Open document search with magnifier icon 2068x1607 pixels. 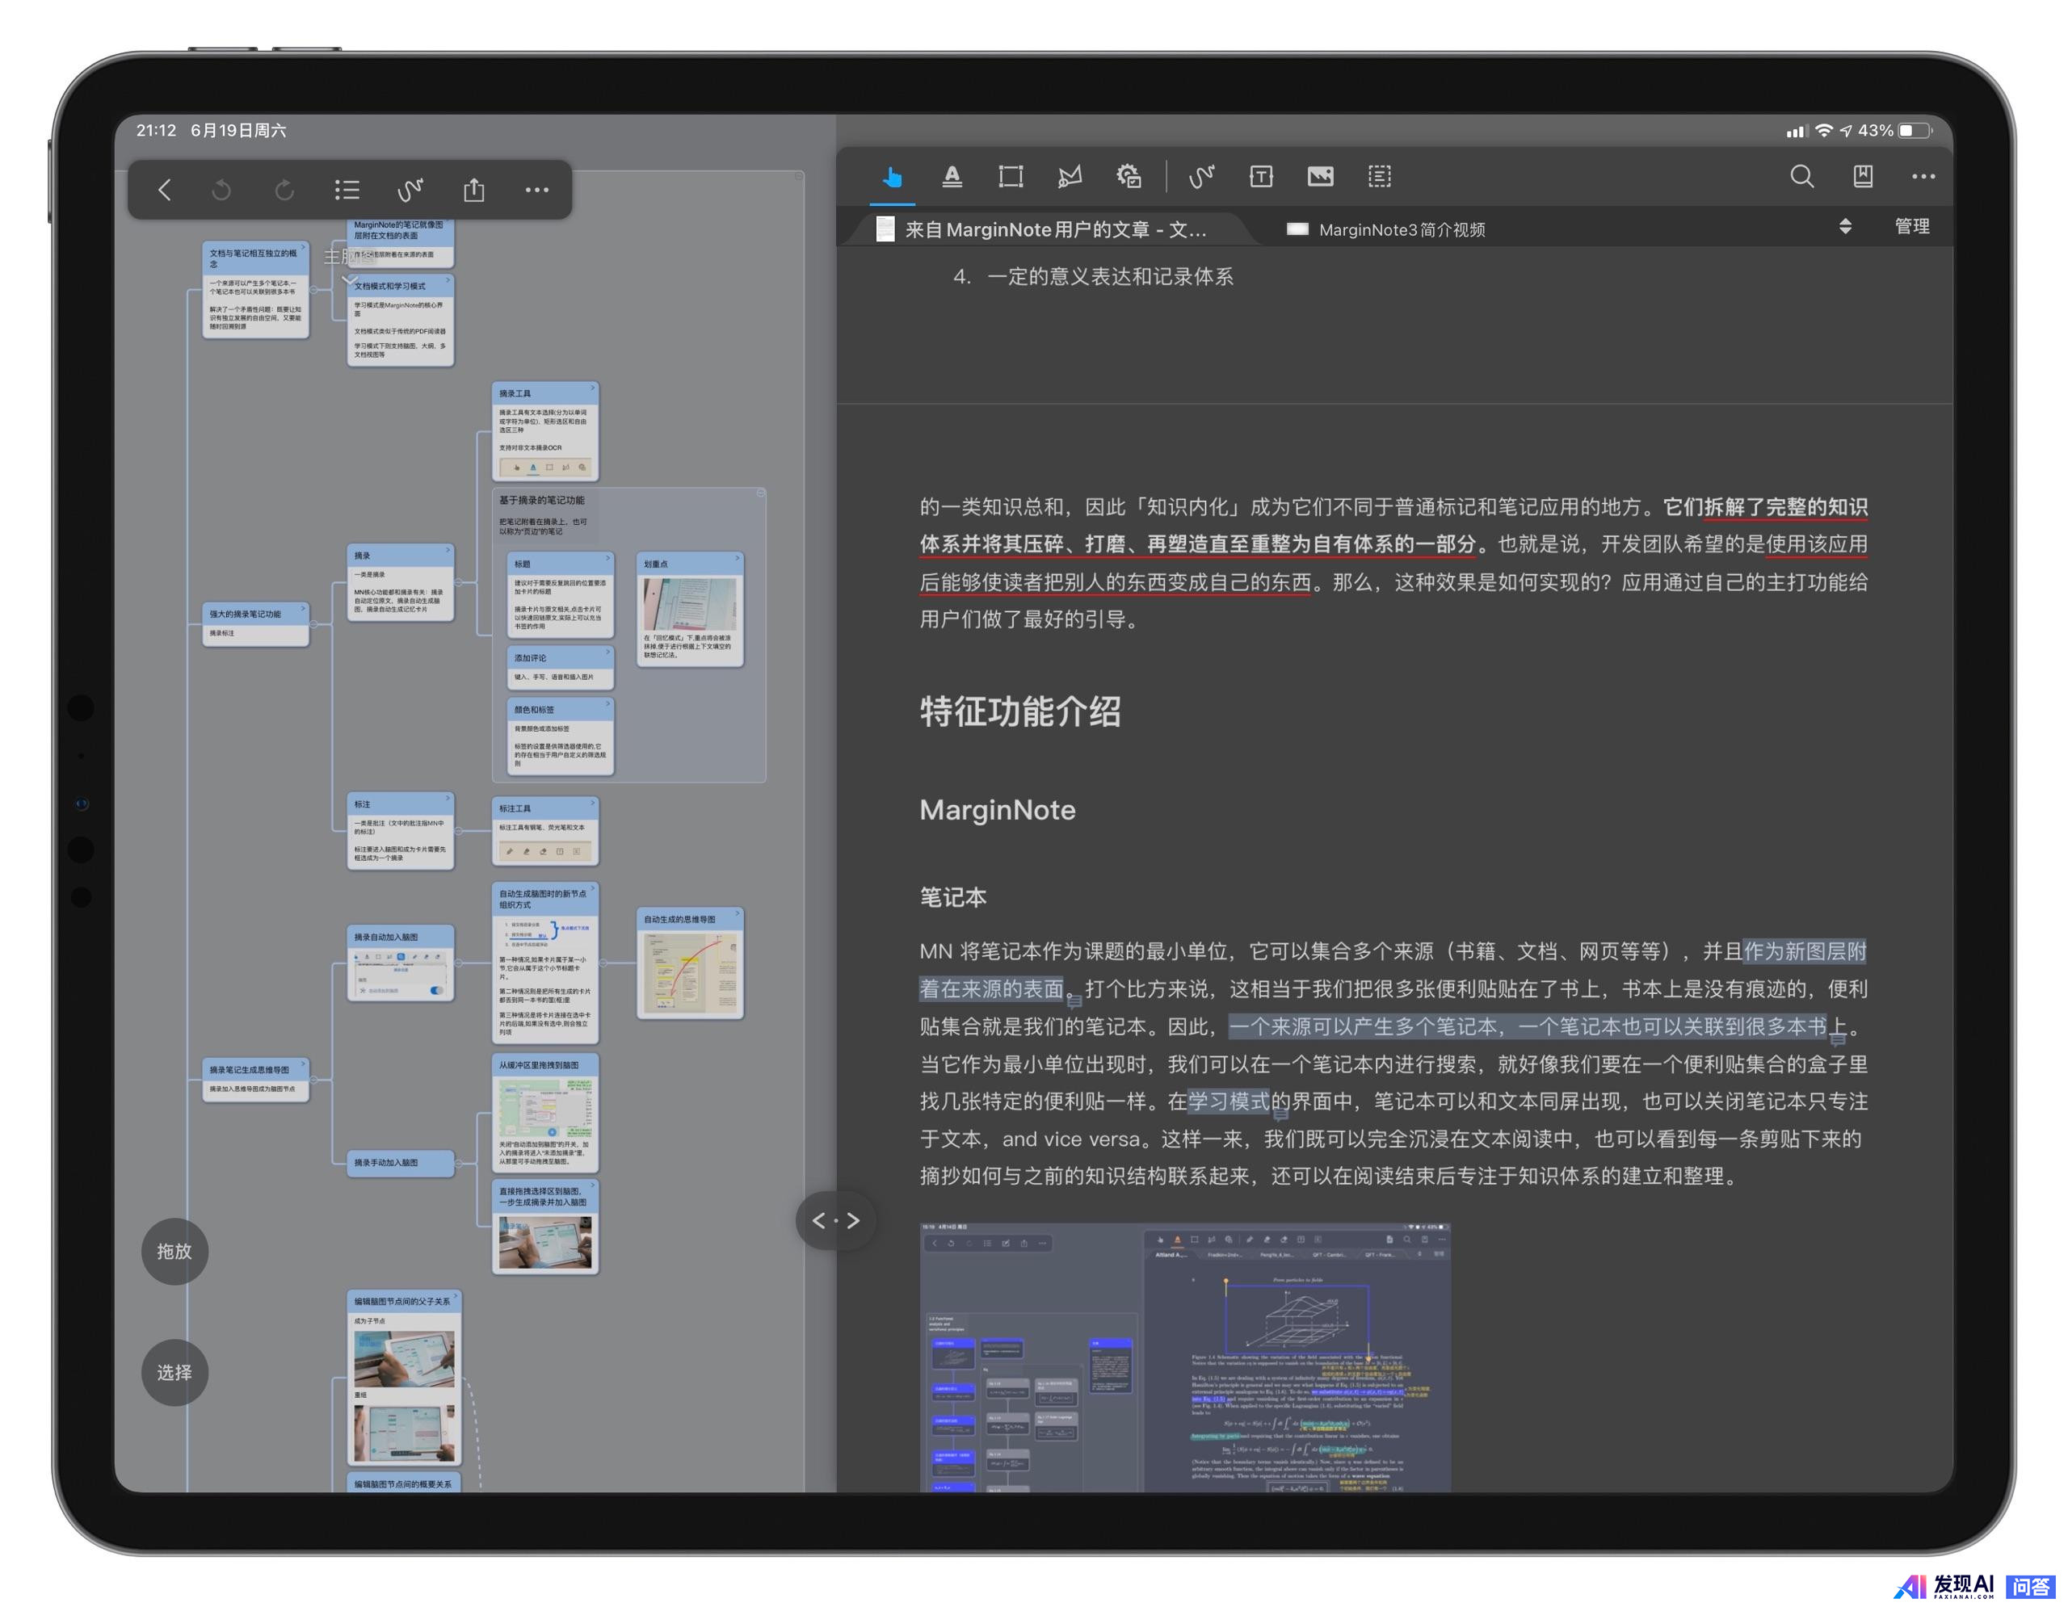[1802, 177]
